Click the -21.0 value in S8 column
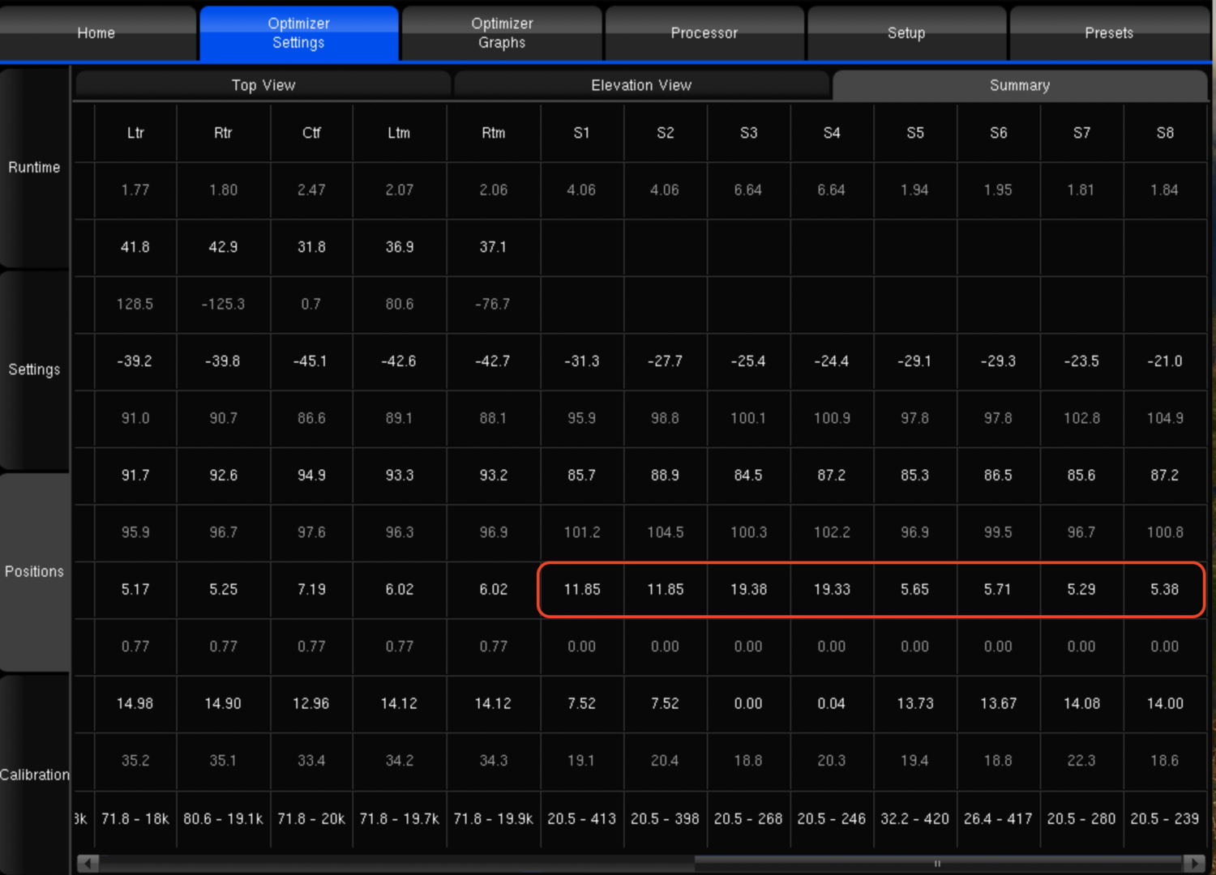 (x=1165, y=361)
